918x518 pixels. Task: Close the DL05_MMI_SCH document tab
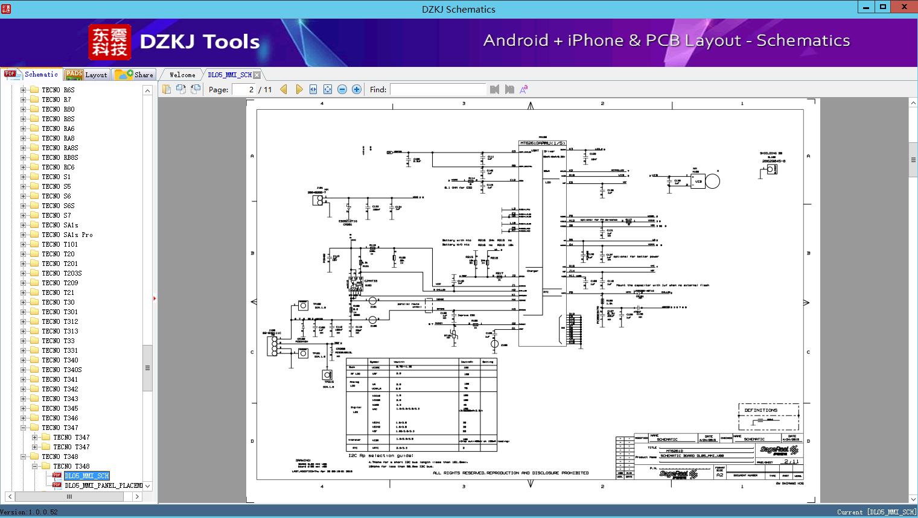click(x=257, y=75)
